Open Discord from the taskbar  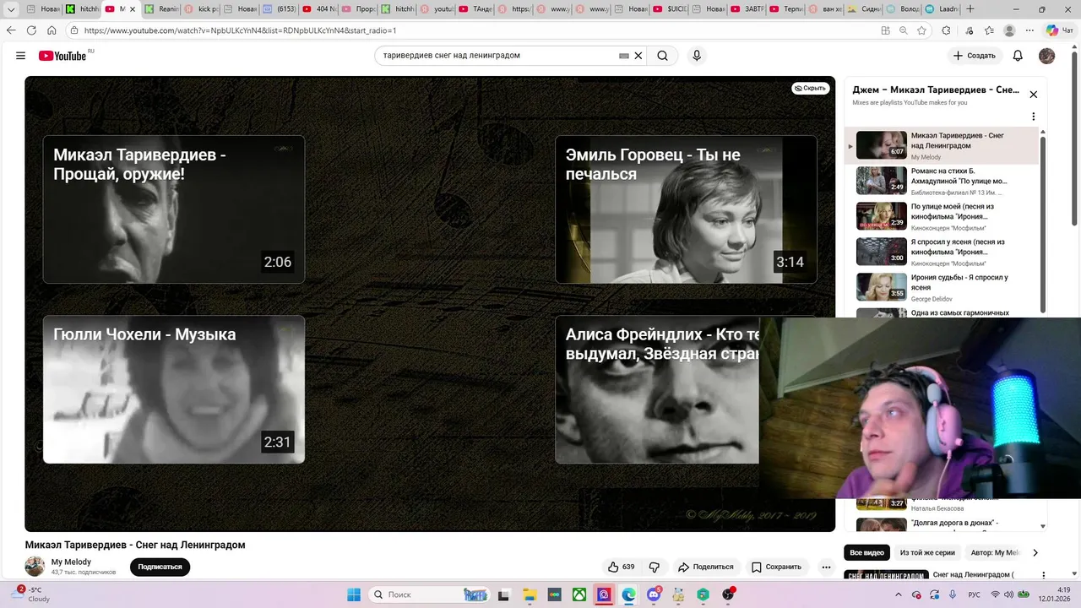click(654, 594)
